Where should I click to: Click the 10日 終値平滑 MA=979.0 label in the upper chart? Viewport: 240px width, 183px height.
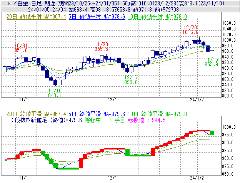pos(157,17)
